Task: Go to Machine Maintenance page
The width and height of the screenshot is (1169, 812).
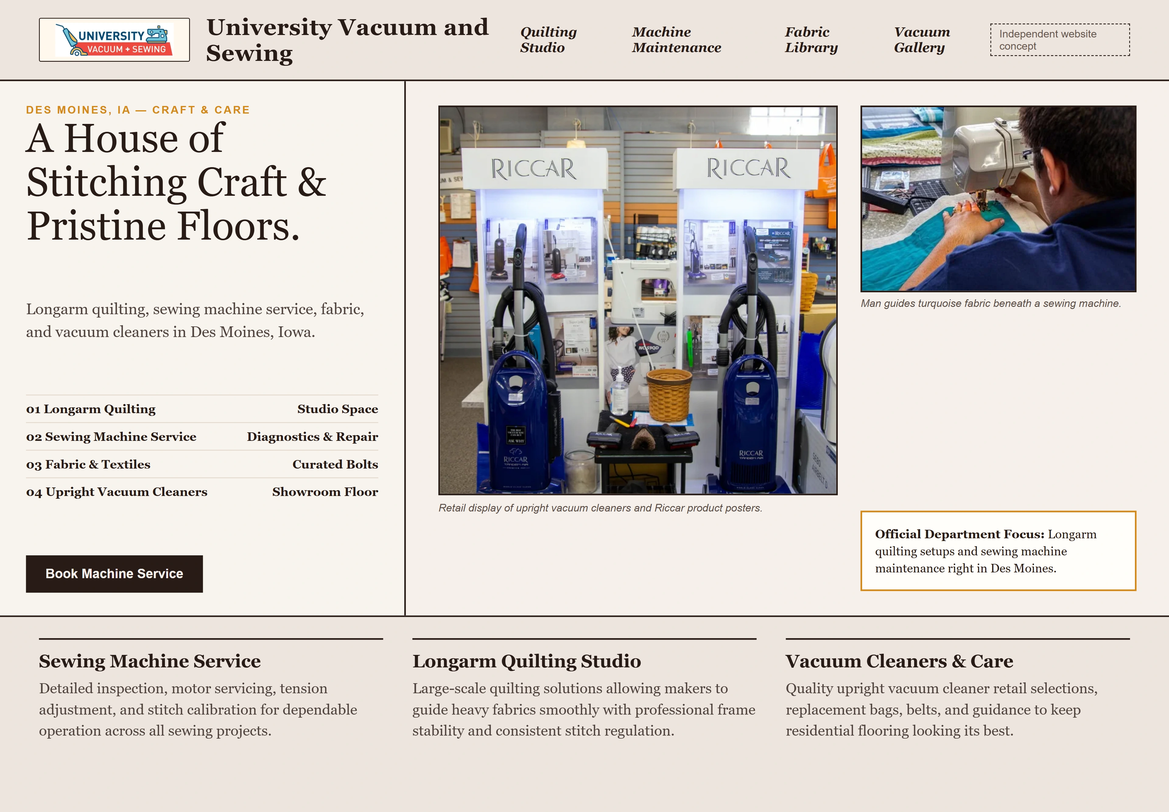Action: point(676,40)
